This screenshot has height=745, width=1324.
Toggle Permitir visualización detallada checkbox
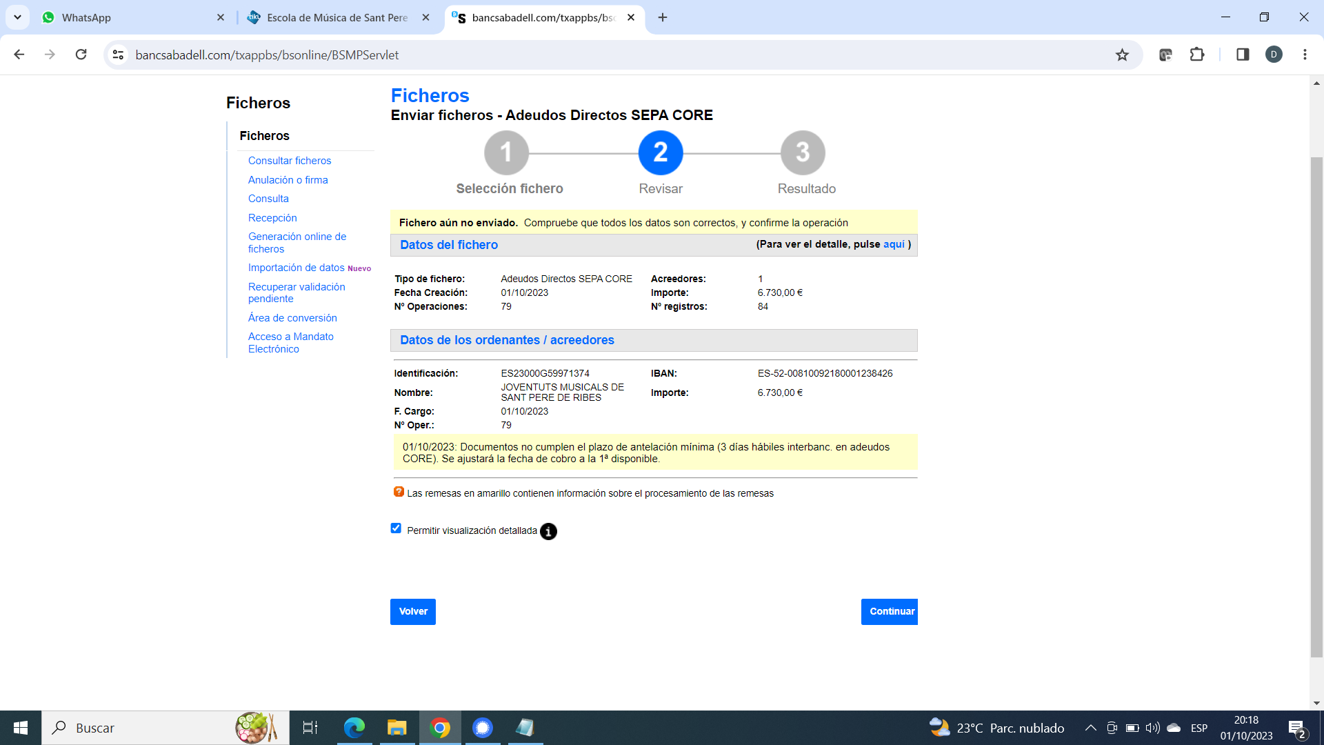click(x=396, y=528)
